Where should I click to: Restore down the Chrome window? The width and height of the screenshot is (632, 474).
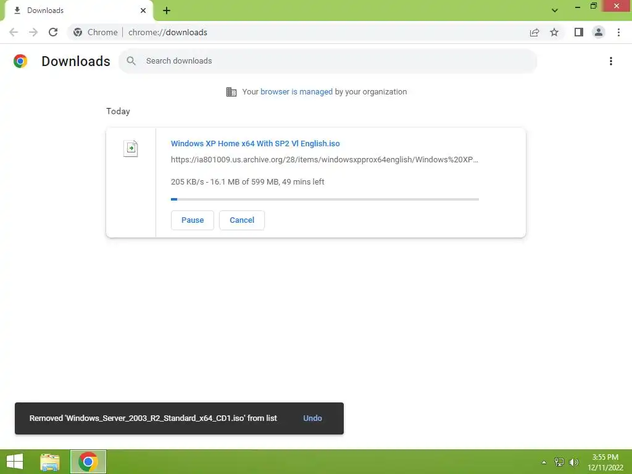(593, 6)
